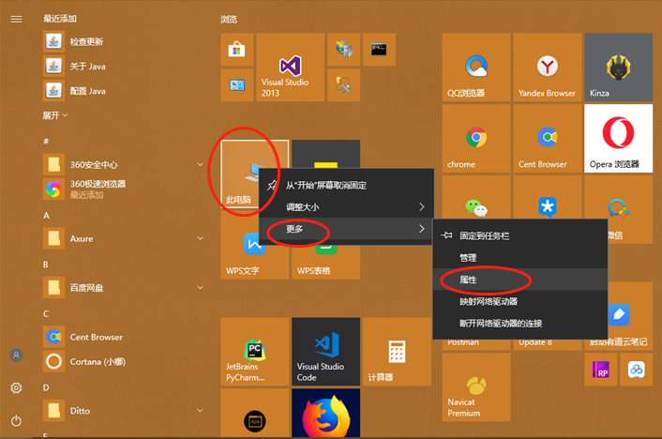The width and height of the screenshot is (662, 439).
Task: Open QQ浏览器 tile
Action: click(476, 68)
